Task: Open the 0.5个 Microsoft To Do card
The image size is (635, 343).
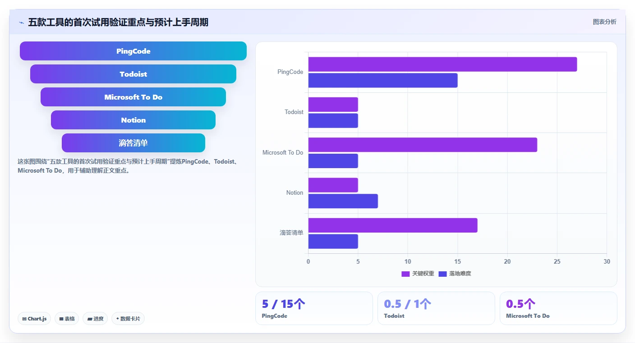Action: pyautogui.click(x=558, y=308)
